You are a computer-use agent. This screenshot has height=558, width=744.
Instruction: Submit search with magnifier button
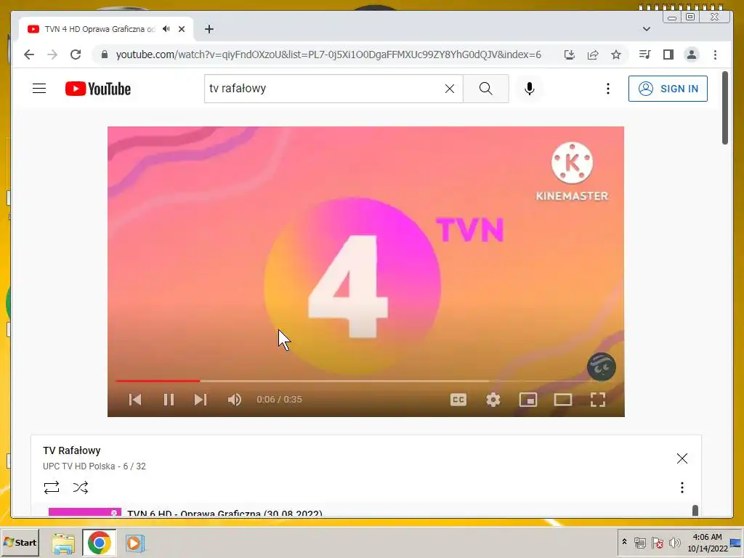pyautogui.click(x=486, y=89)
